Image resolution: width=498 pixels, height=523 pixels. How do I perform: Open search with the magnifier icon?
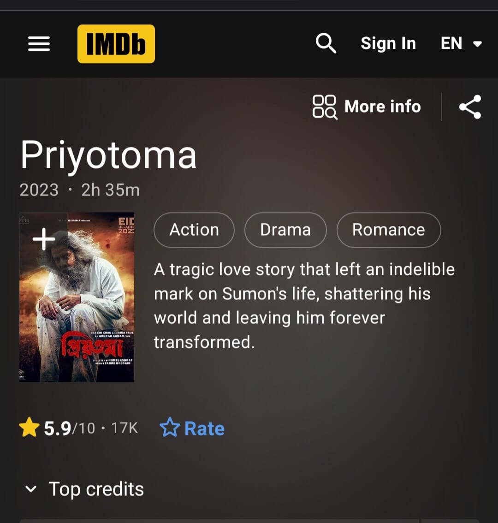(326, 43)
